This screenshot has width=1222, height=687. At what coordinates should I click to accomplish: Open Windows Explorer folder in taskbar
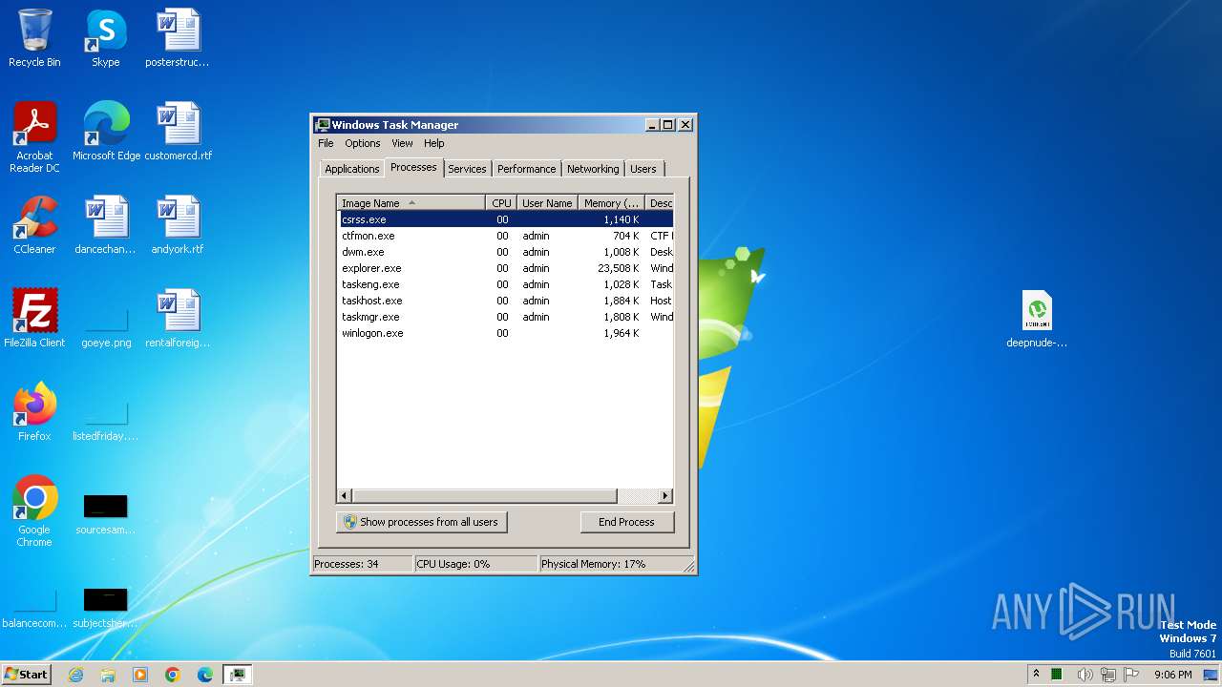108,675
